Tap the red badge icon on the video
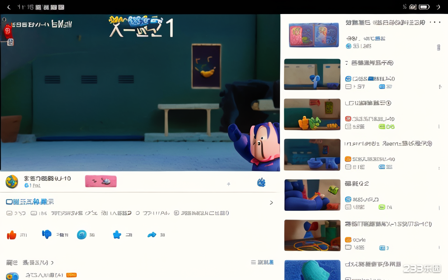The width and height of the screenshot is (448, 280). coord(8,31)
